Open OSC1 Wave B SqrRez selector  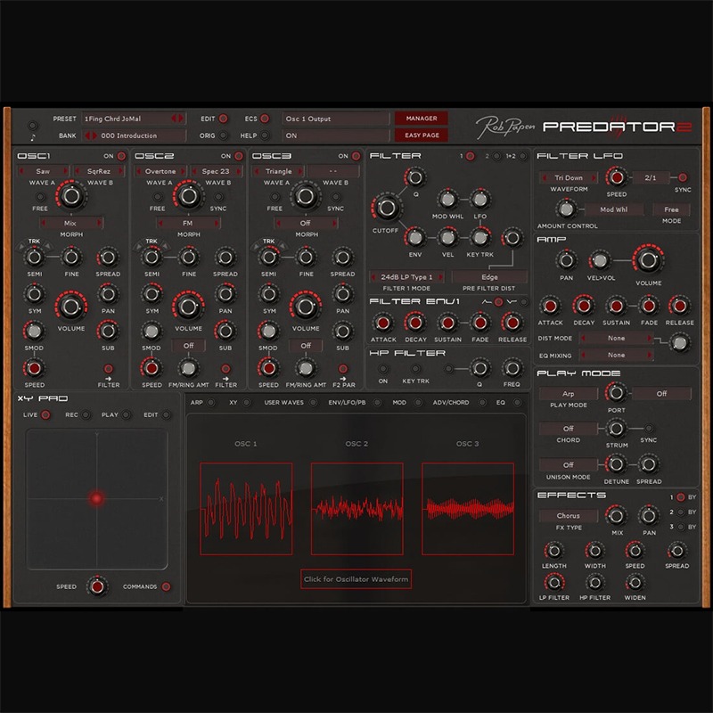pos(99,171)
